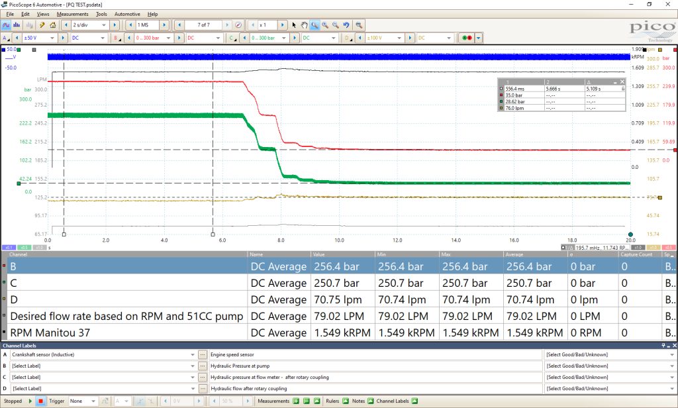Select the B DC Average measurement row
Screen dimensions: 678x408
(x=340, y=266)
